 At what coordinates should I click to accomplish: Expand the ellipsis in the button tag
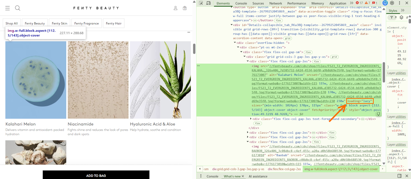(255, 21)
